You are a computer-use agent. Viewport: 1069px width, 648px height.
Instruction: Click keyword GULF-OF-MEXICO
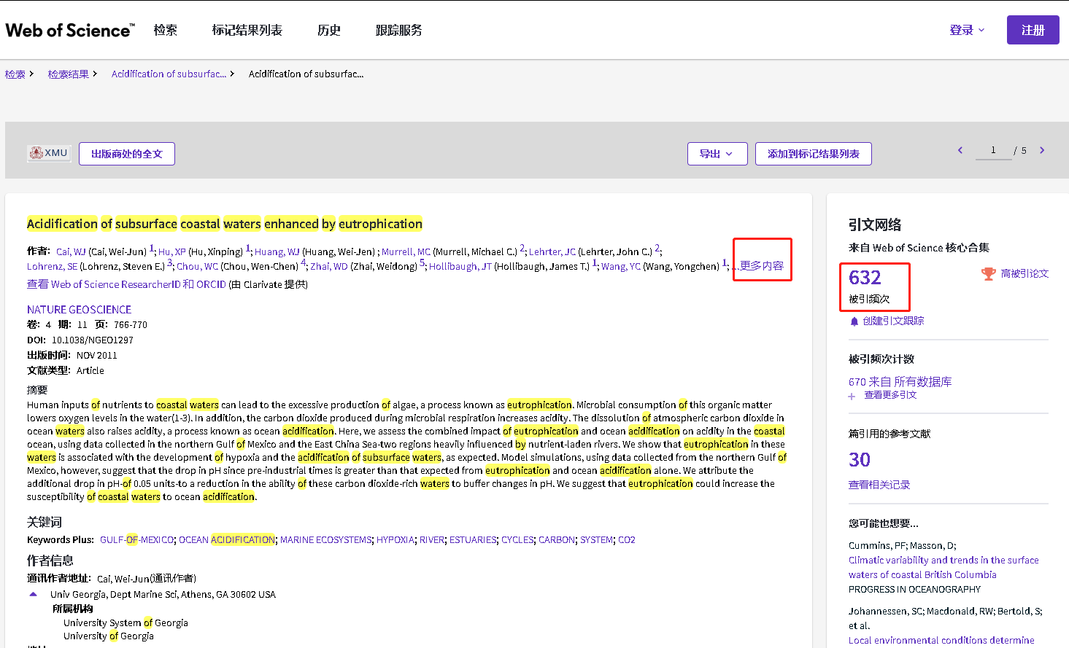(137, 540)
